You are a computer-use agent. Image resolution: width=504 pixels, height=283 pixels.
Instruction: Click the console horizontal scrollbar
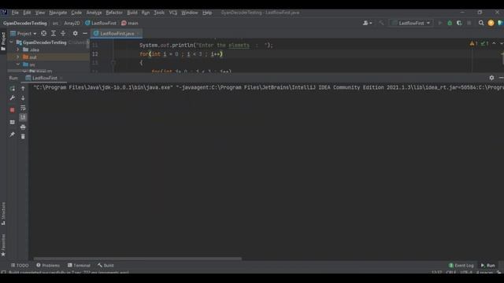coord(138,259)
